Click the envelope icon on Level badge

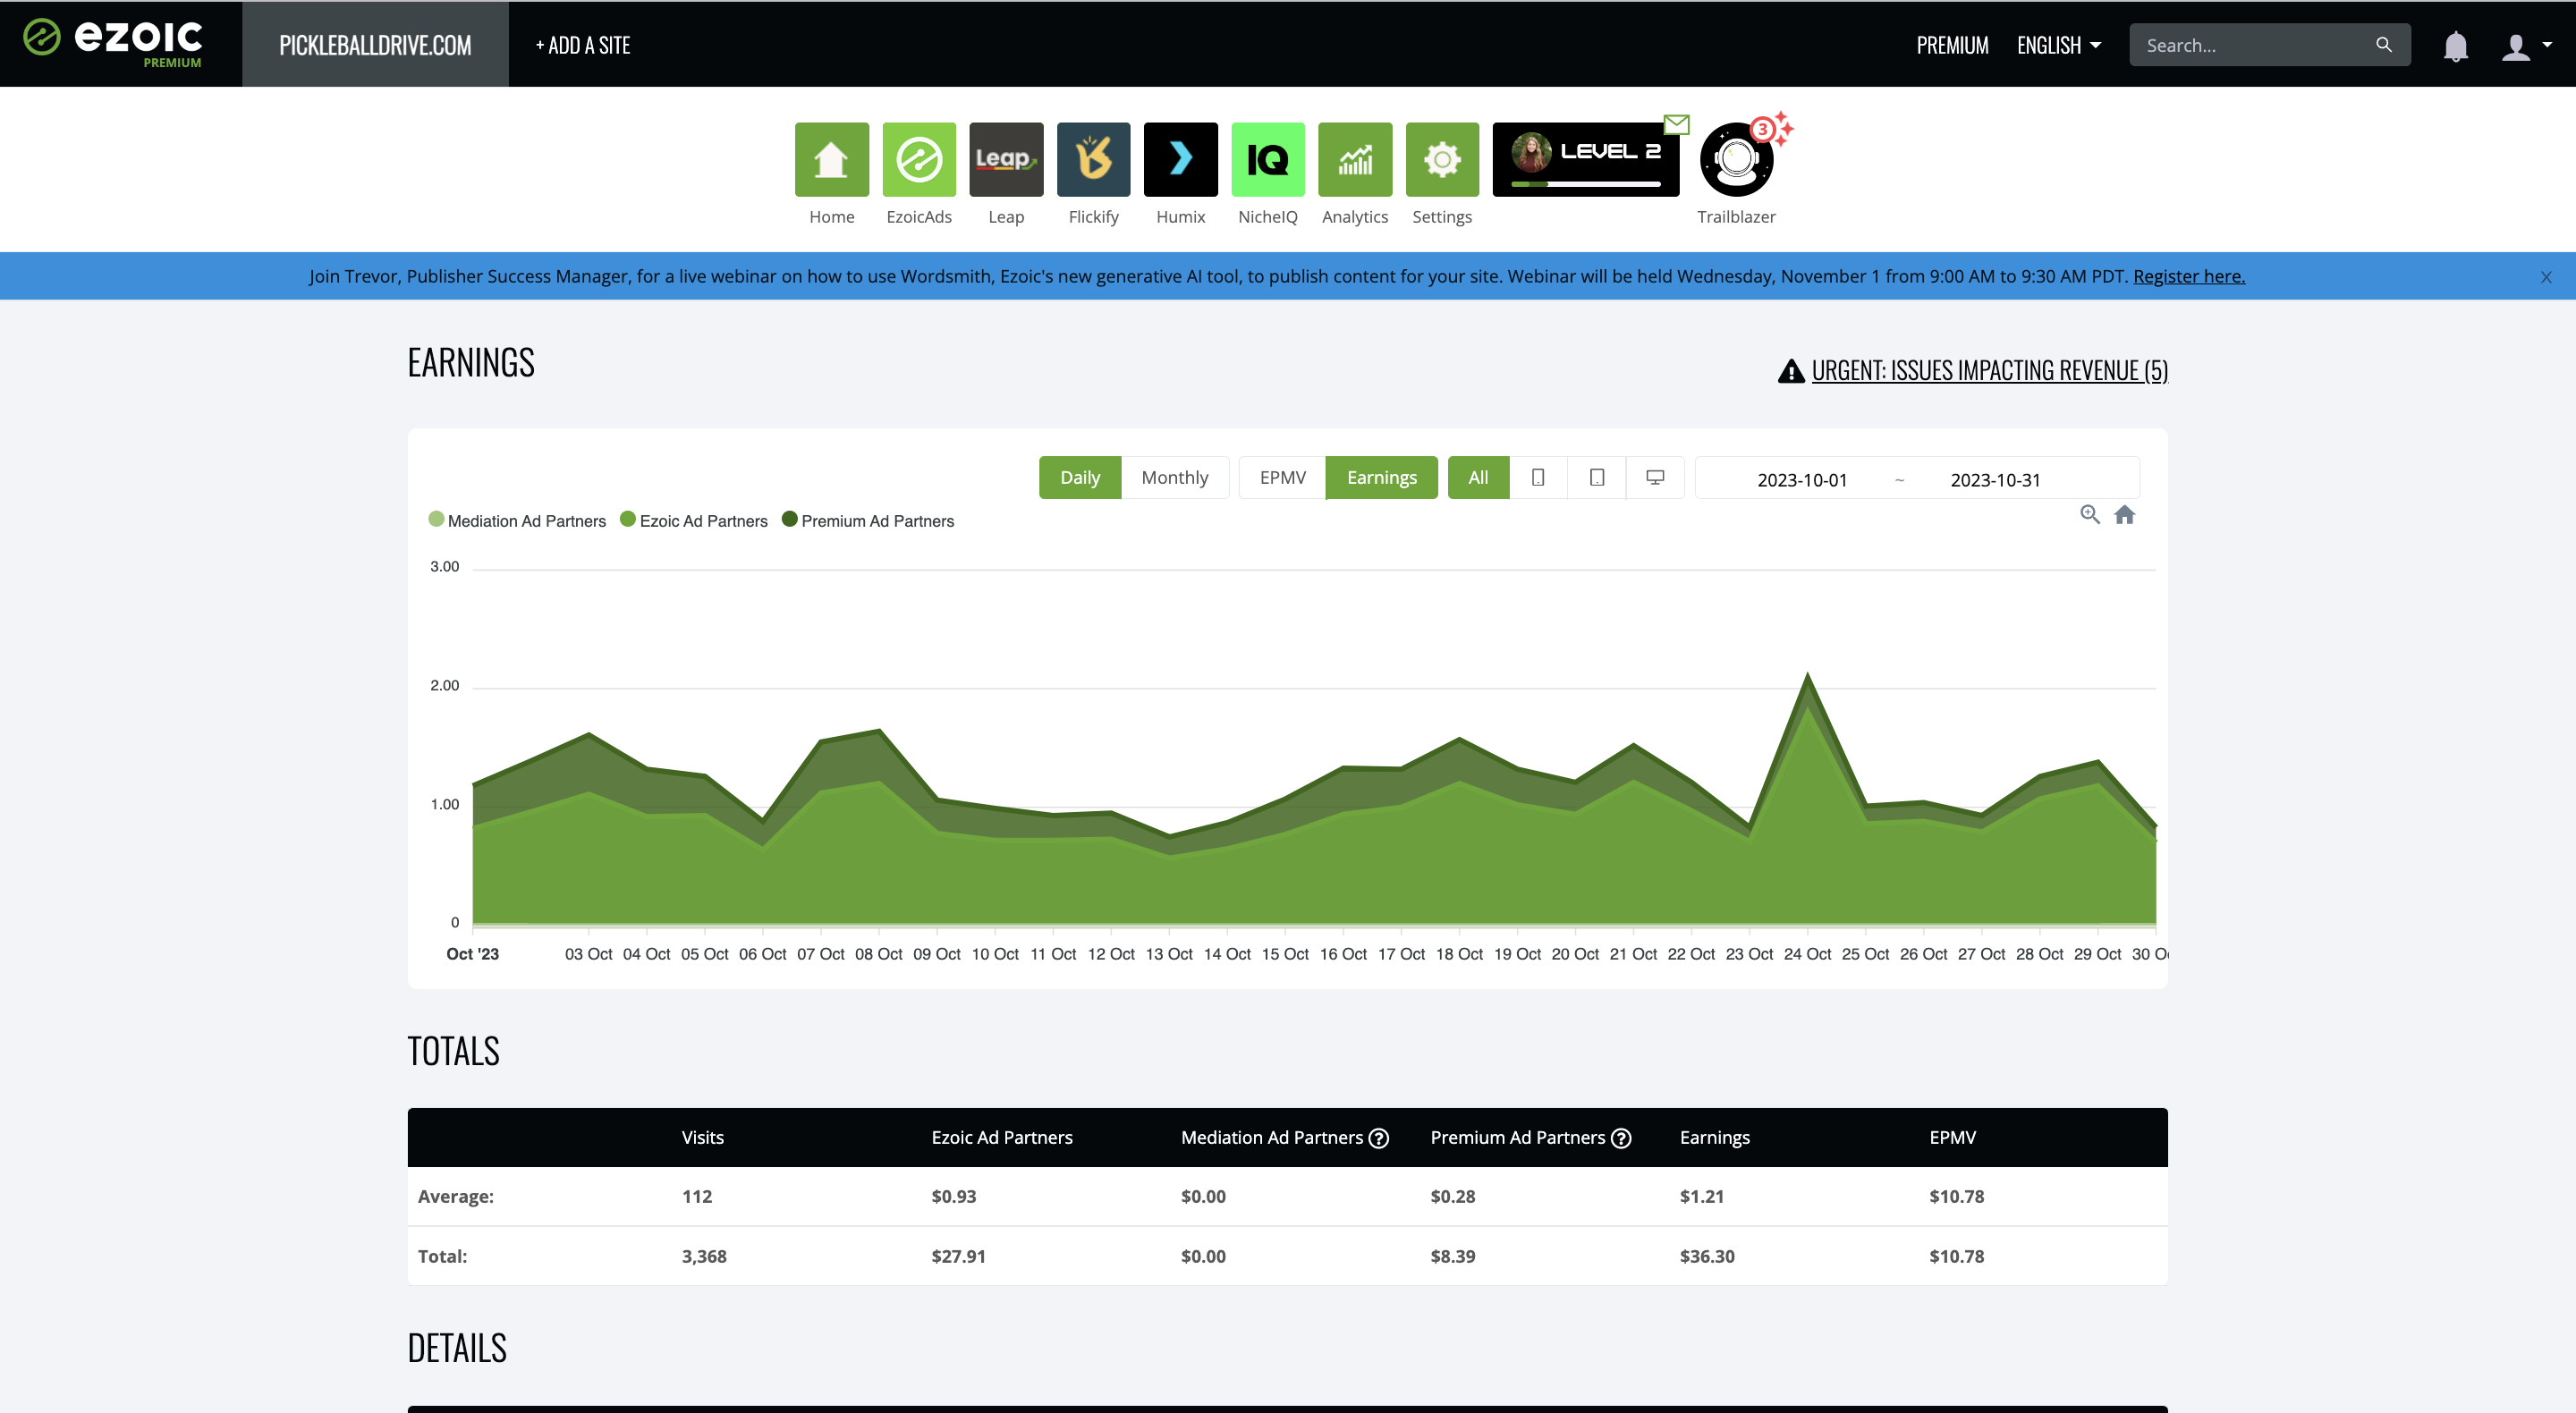pos(1677,124)
